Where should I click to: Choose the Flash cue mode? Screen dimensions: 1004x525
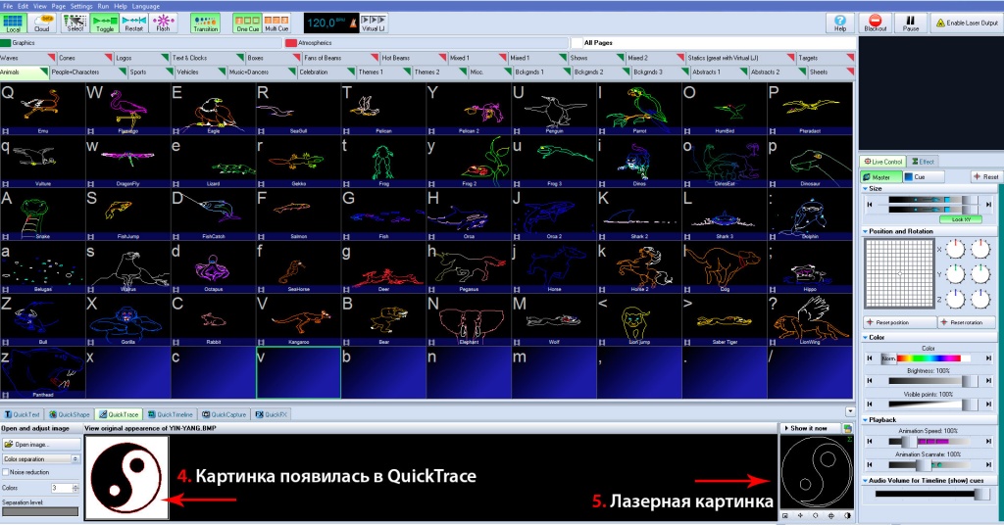[x=164, y=24]
